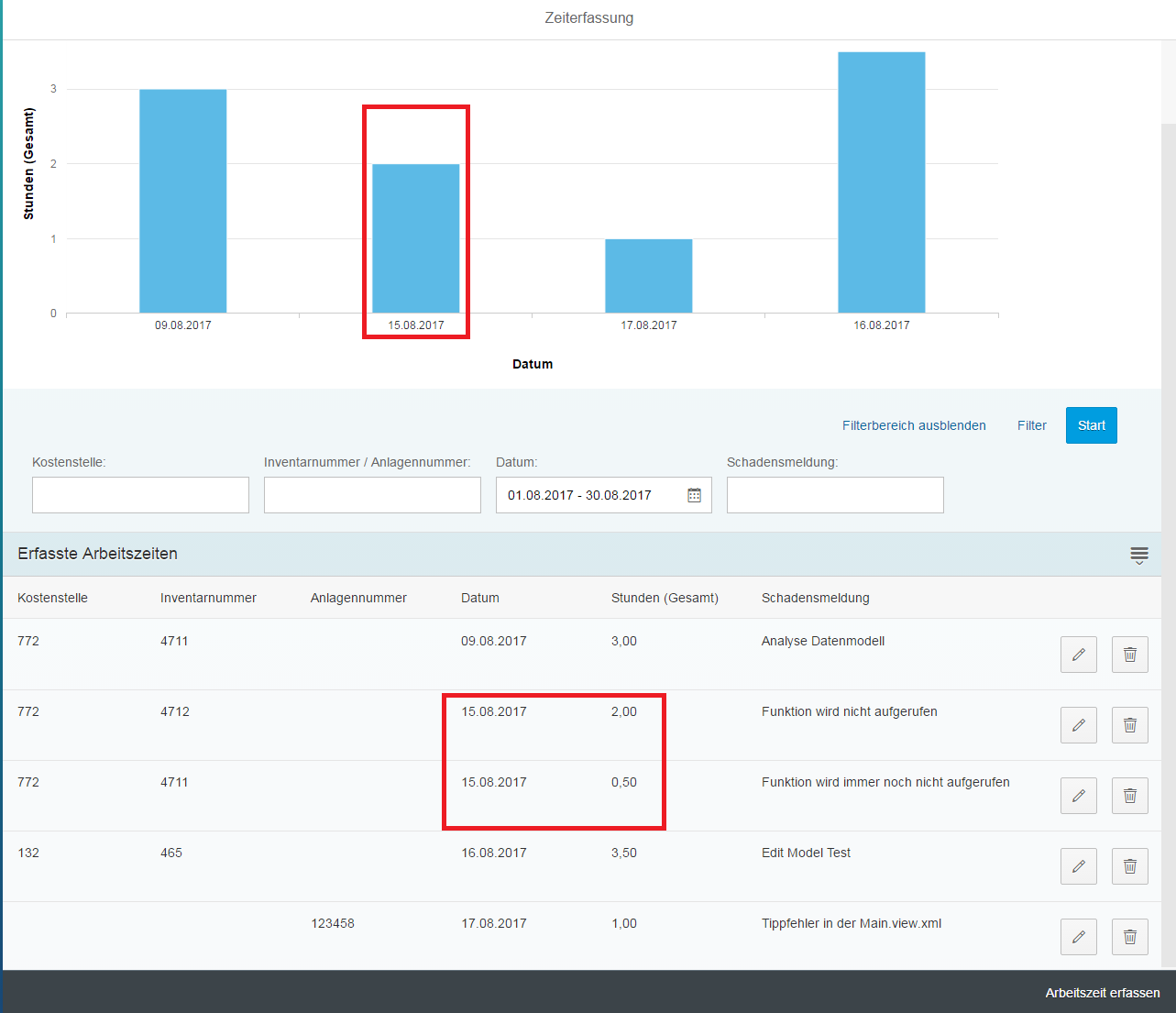Click Arbeitszeit erfassen in the footer
The image size is (1176, 1013).
click(1103, 993)
